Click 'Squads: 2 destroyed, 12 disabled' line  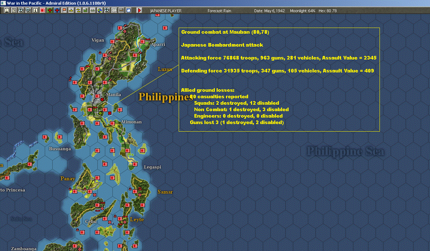coord(237,103)
